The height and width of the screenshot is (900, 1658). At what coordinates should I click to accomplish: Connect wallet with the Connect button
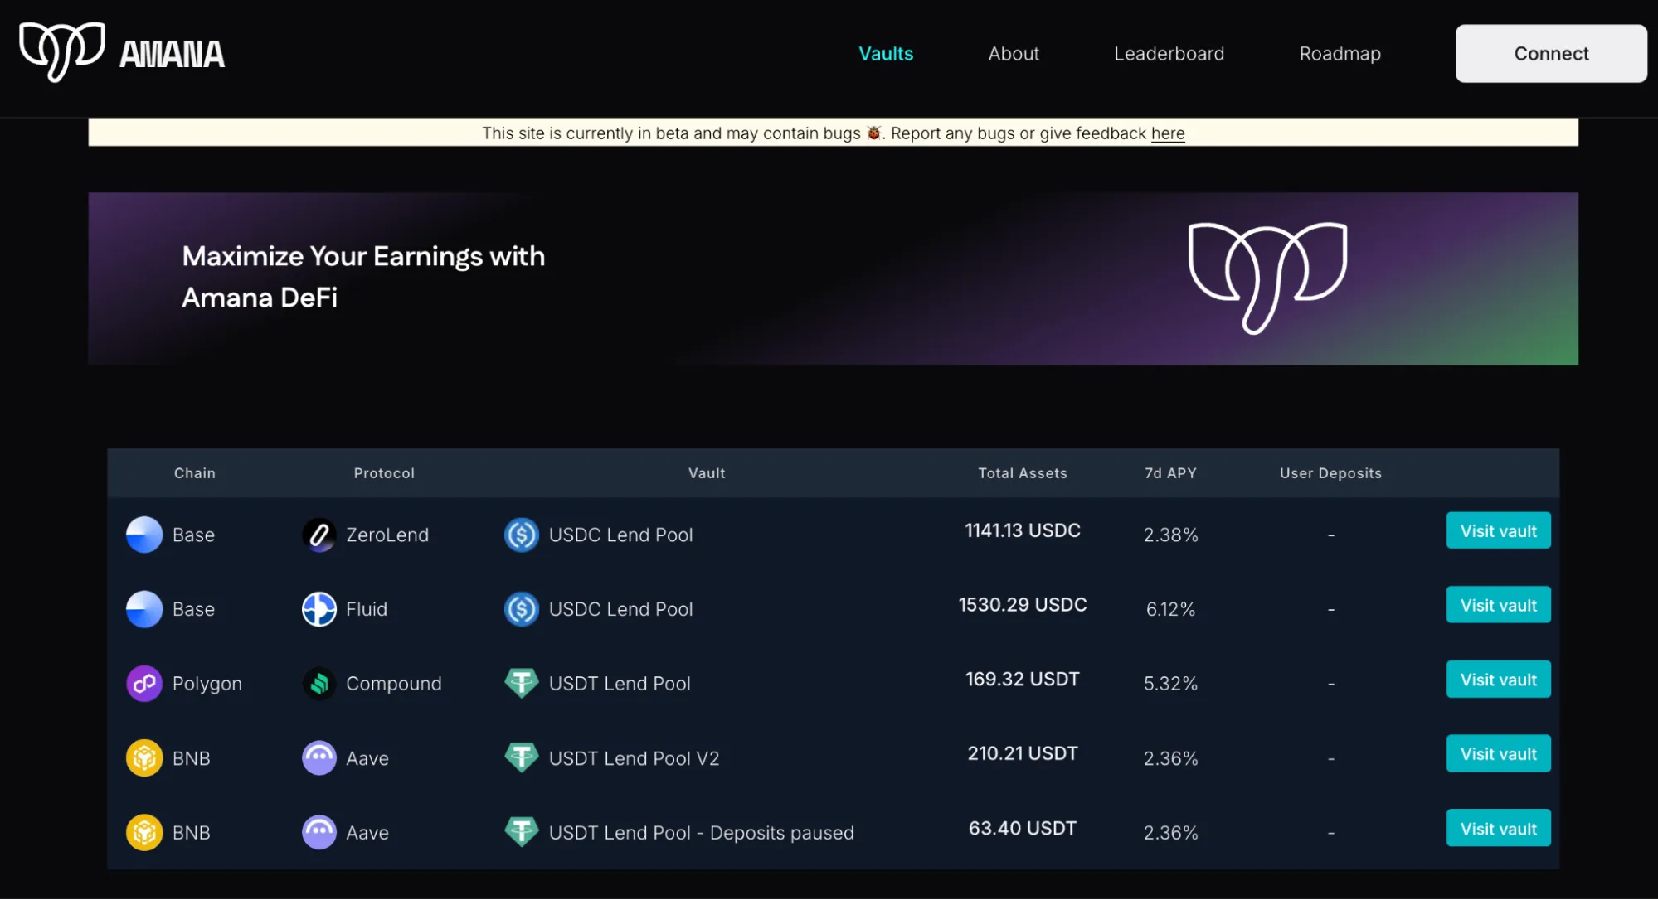[x=1551, y=53]
